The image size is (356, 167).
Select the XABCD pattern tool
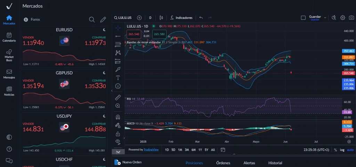click(x=118, y=53)
